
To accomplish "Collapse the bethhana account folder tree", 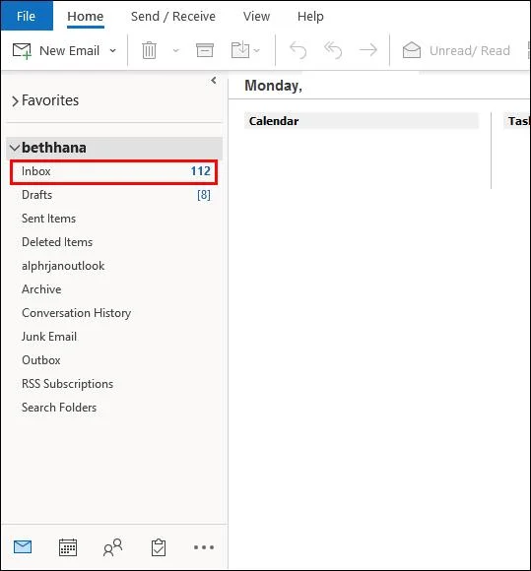I will [15, 148].
